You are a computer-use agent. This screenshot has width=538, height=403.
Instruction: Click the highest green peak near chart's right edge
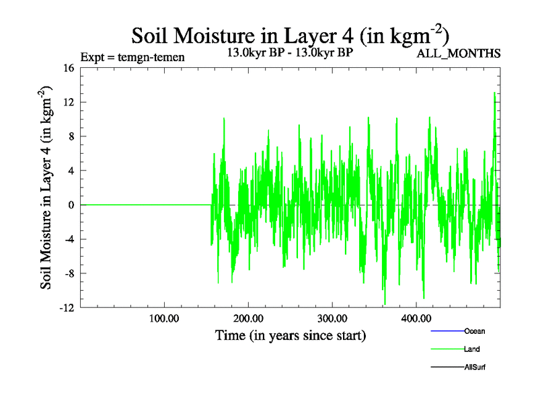pos(494,94)
